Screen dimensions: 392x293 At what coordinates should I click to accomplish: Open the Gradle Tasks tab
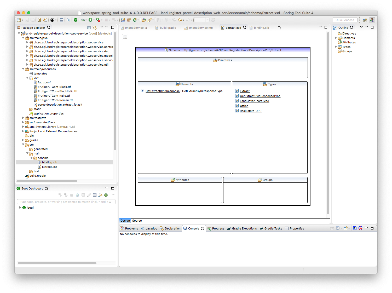click(271, 228)
